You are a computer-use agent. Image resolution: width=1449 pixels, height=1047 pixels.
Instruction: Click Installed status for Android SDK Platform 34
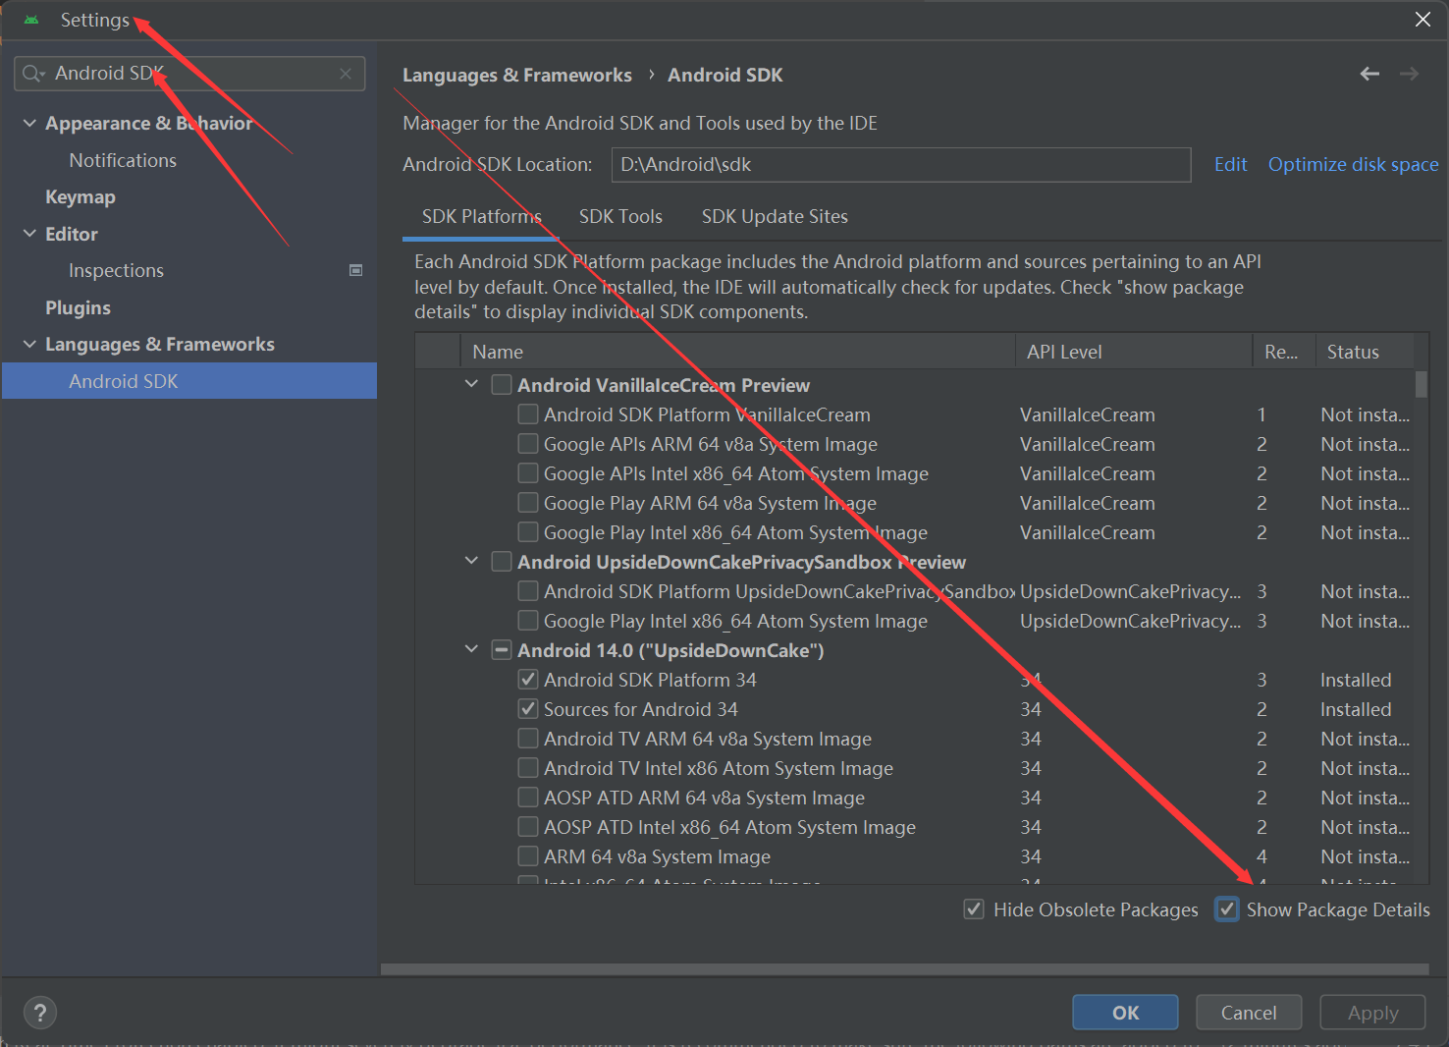[1356, 680]
